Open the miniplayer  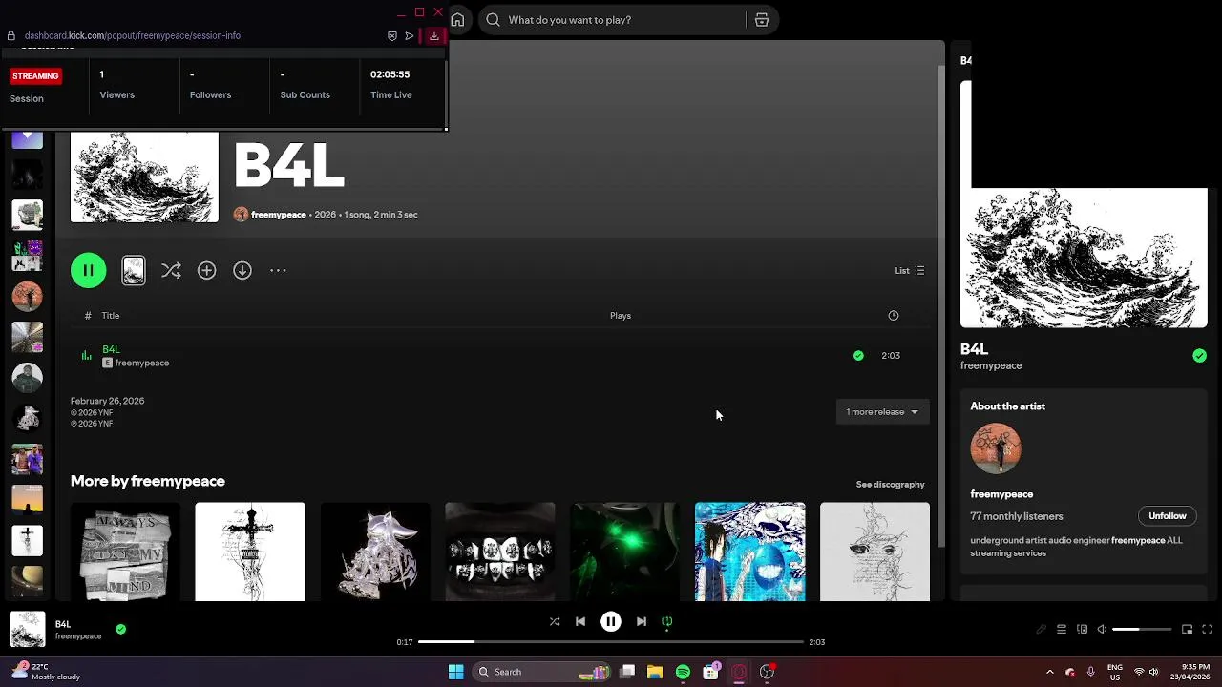(1187, 630)
